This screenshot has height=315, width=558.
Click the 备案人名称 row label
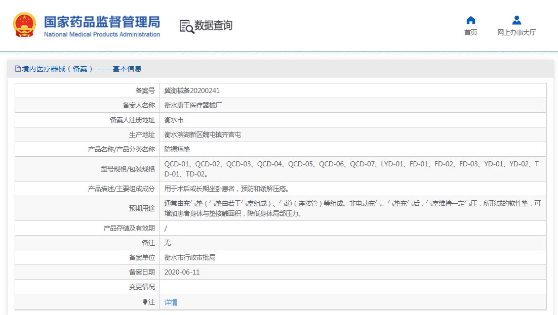pos(139,105)
